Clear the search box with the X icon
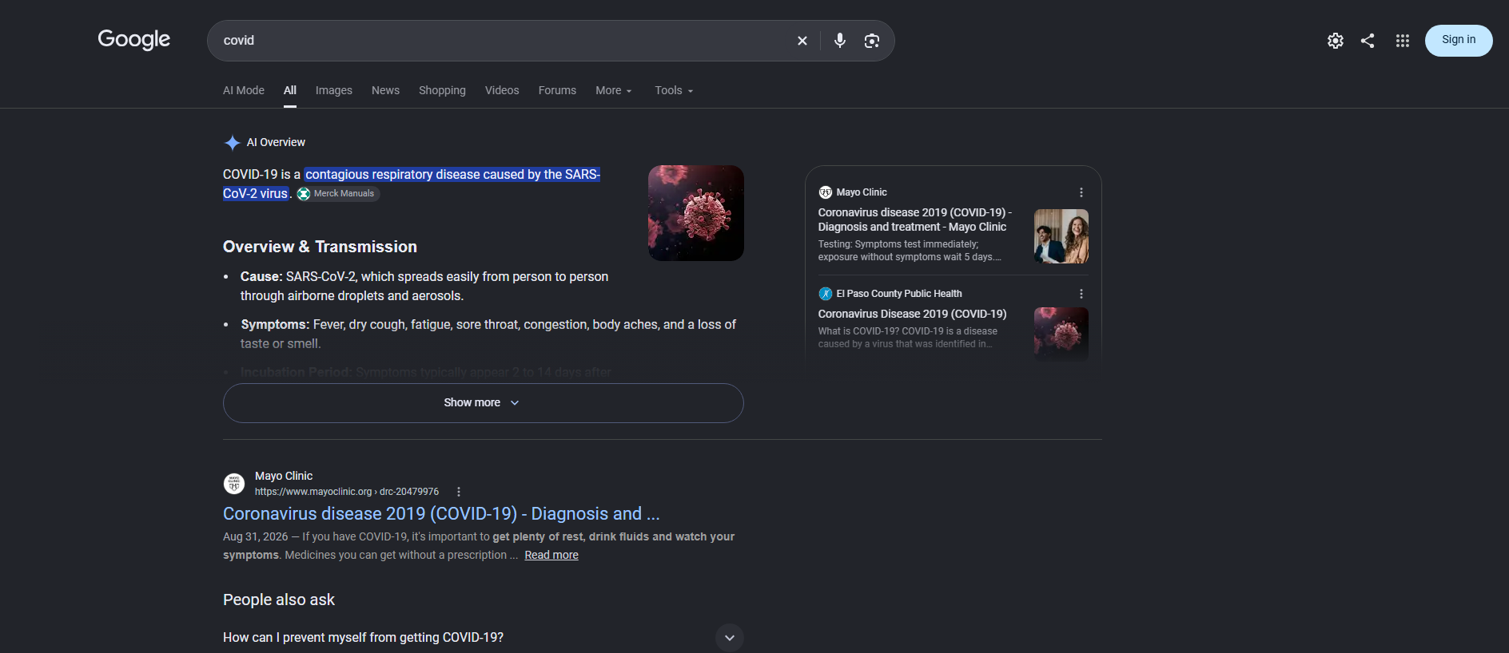This screenshot has height=653, width=1509. point(802,41)
